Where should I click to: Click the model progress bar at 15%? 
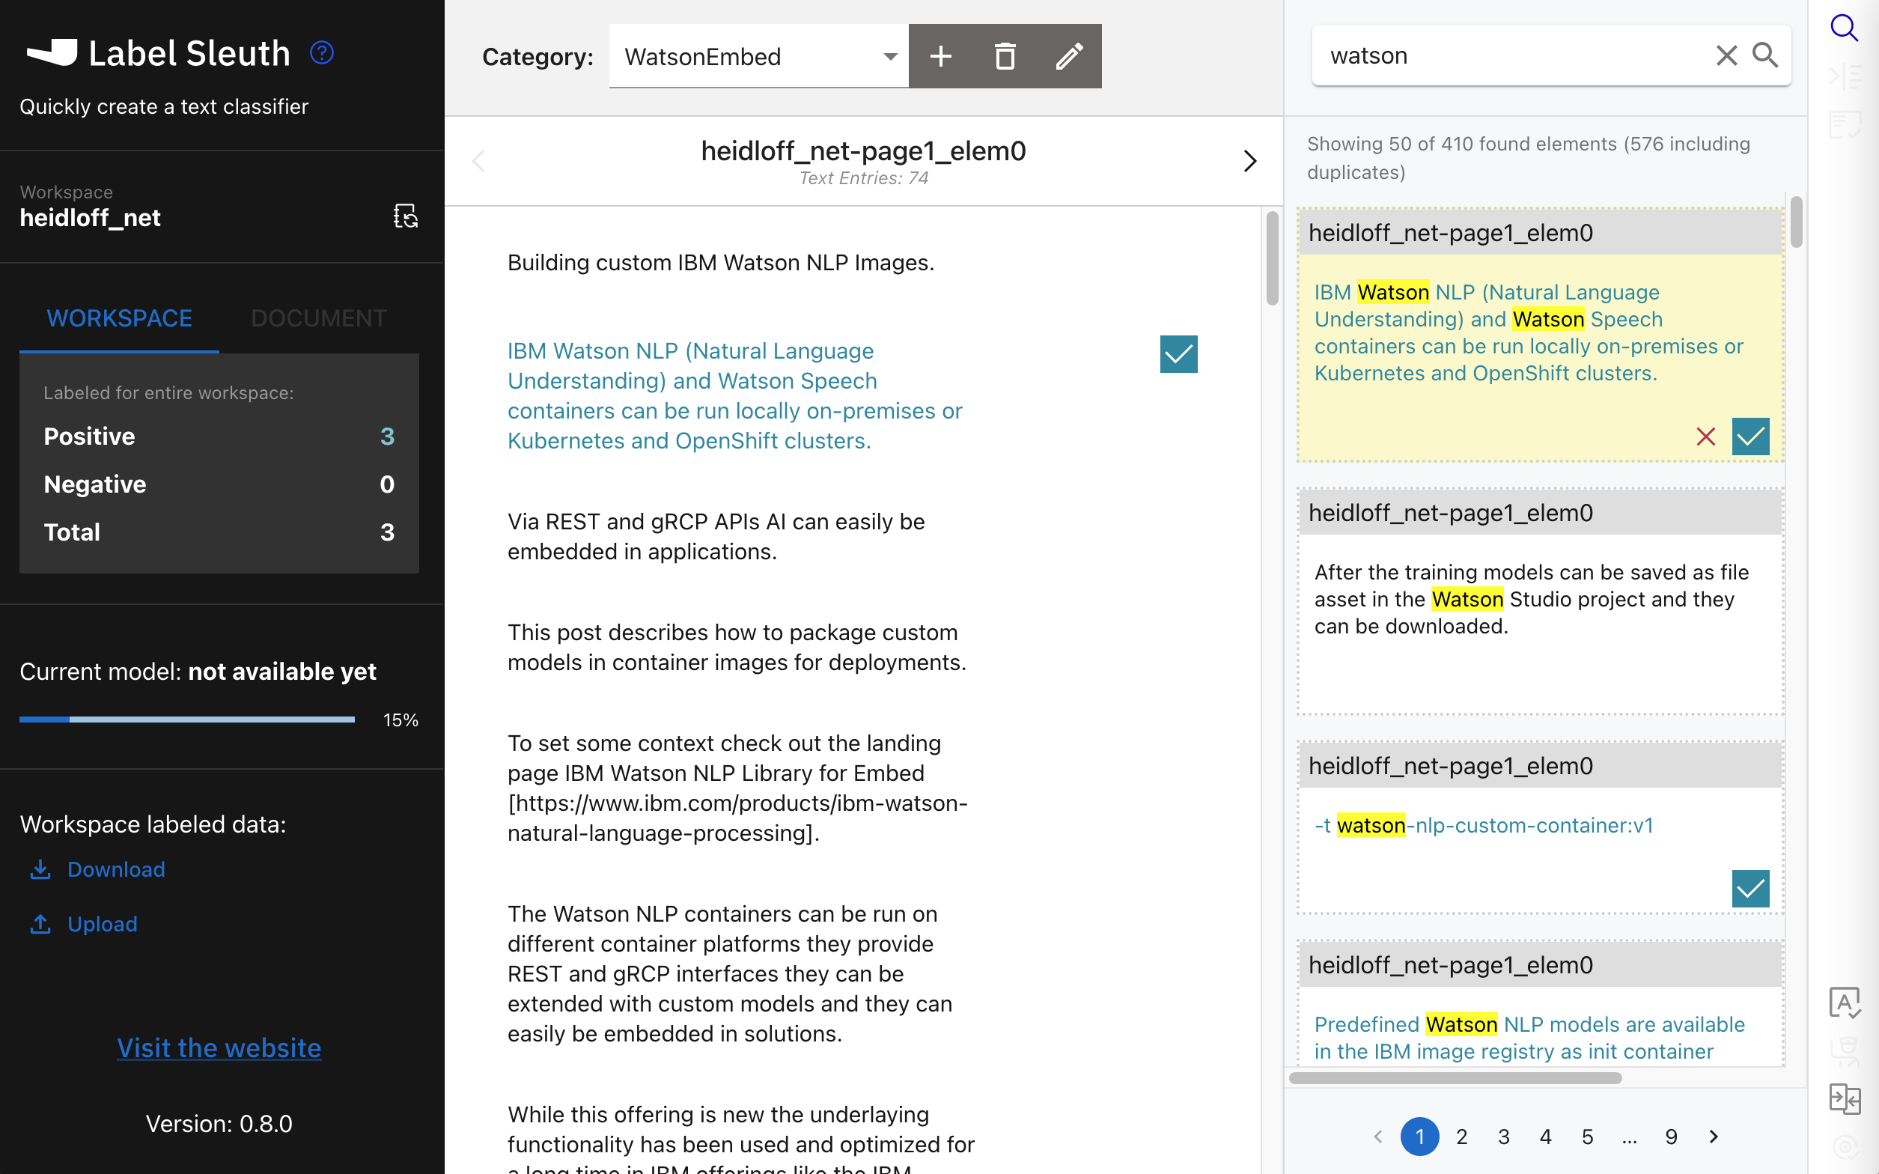187,719
